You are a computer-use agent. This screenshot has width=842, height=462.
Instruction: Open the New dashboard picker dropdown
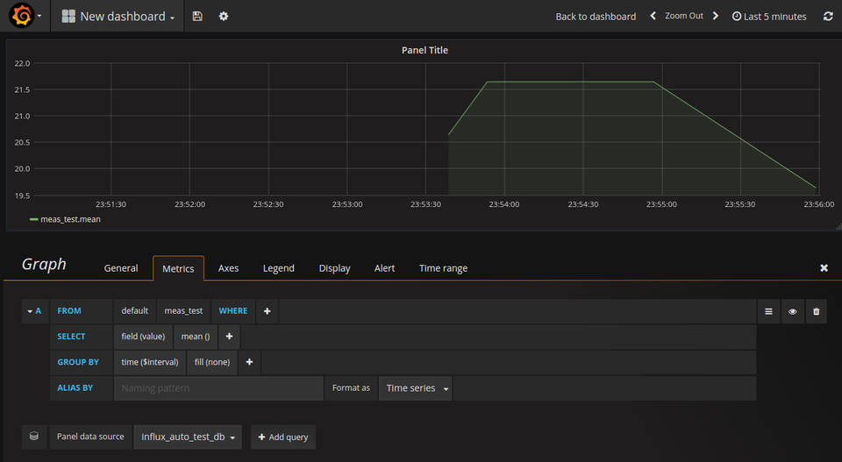118,16
